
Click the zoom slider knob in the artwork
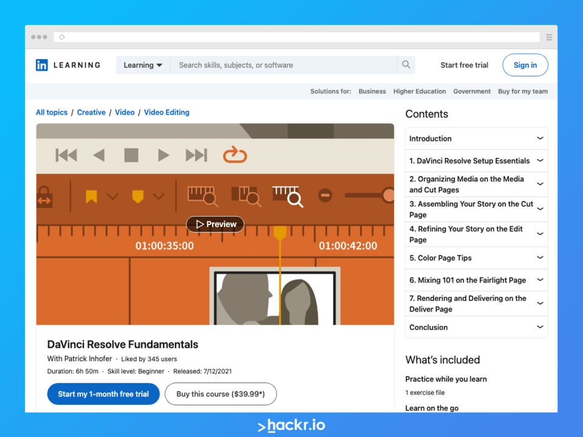coord(389,195)
